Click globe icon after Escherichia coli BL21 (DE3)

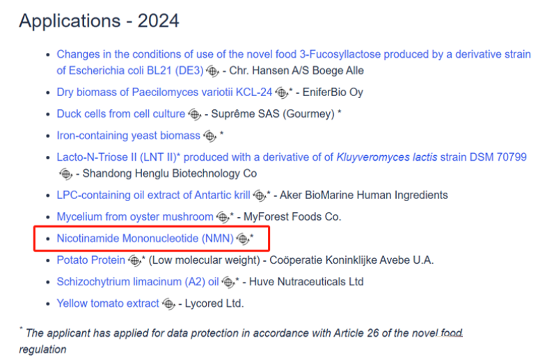[212, 71]
